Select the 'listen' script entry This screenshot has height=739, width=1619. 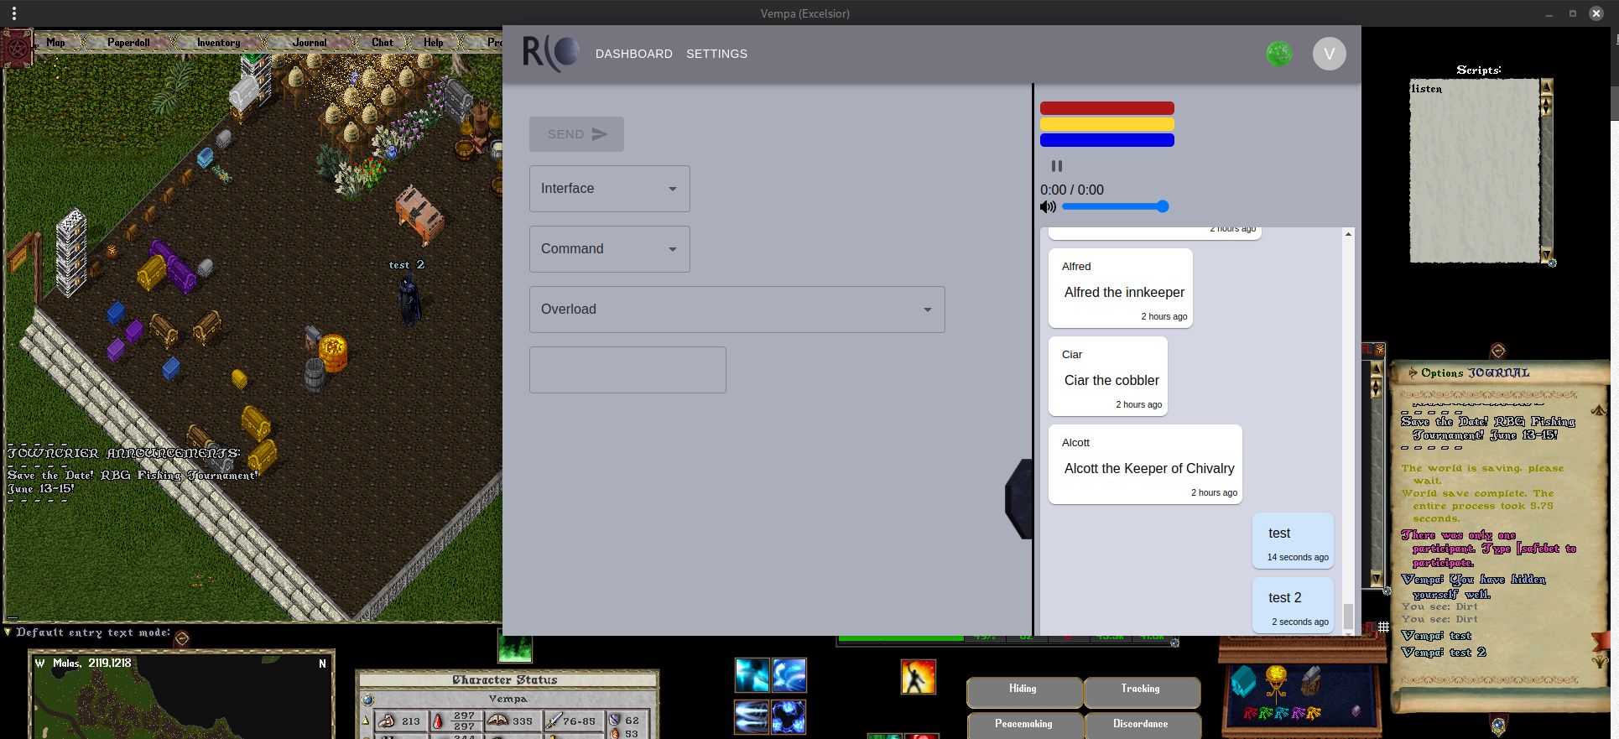[1426, 89]
